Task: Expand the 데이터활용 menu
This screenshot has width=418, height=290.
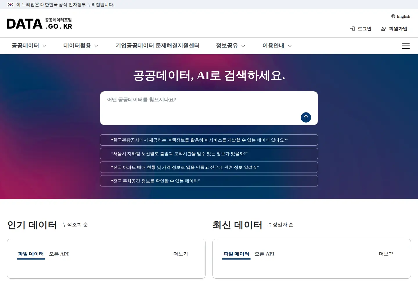Action: pyautogui.click(x=81, y=46)
